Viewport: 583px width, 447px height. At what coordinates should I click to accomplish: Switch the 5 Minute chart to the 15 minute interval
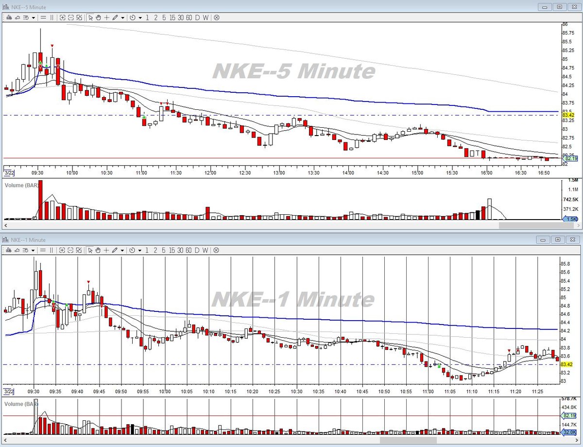(x=172, y=17)
